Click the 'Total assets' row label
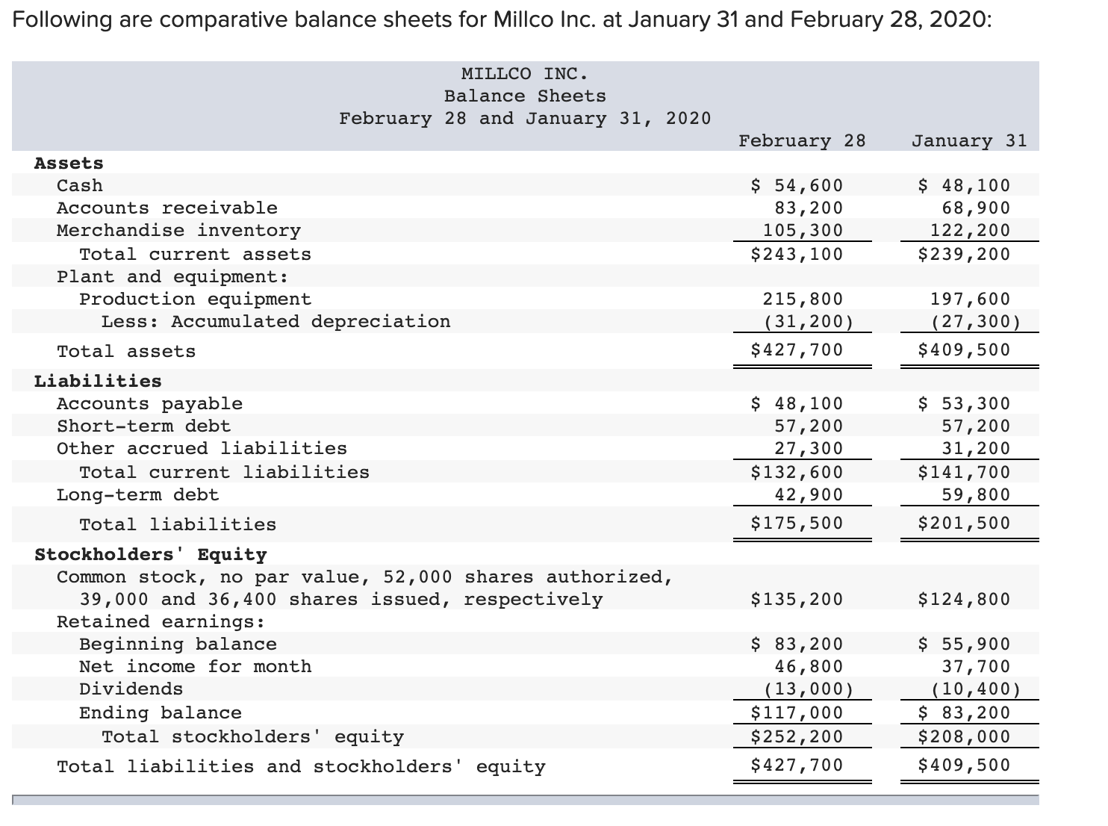This screenshot has height=826, width=1108. [126, 351]
